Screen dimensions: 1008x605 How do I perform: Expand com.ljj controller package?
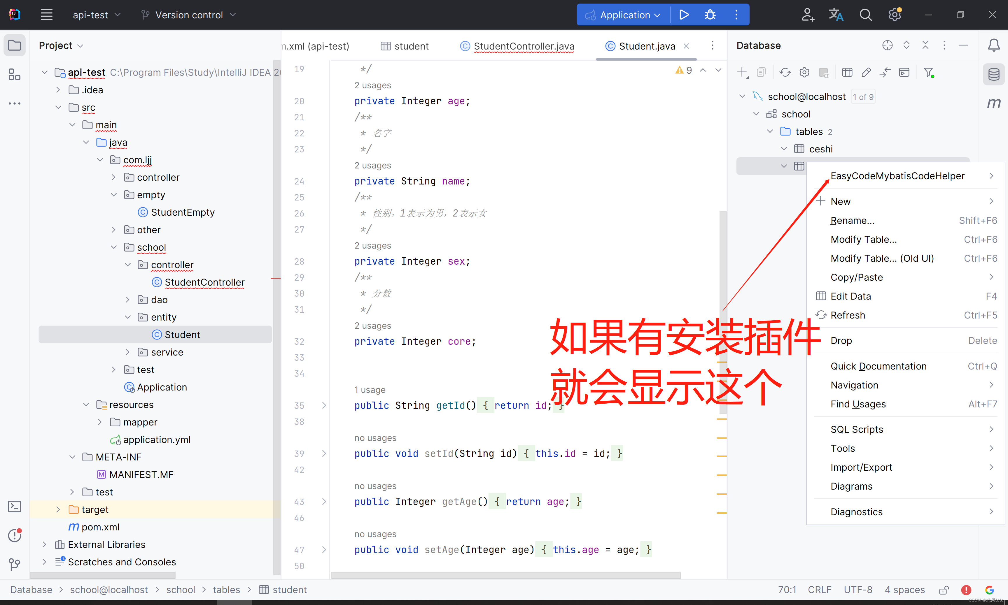113,177
